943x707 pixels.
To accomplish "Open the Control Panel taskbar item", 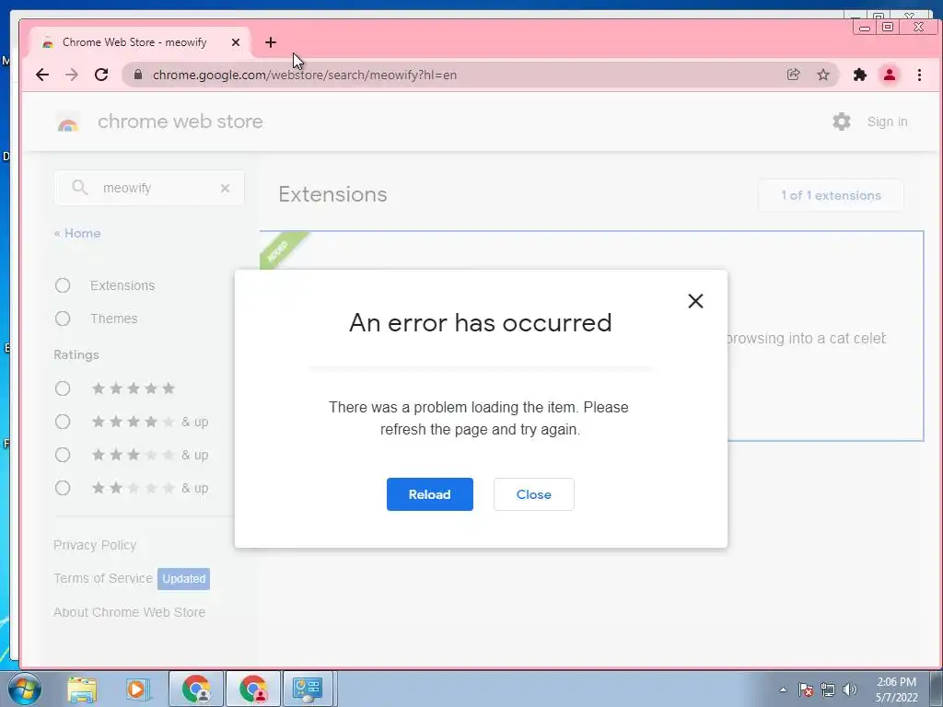I will coord(308,689).
